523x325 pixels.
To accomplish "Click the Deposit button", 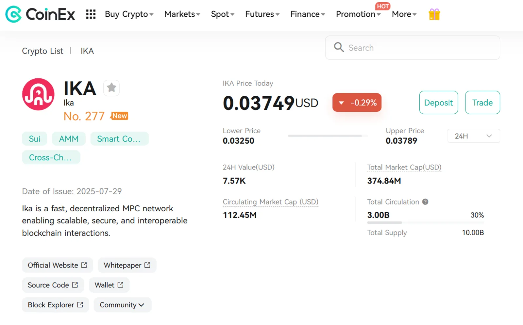I will [x=439, y=103].
